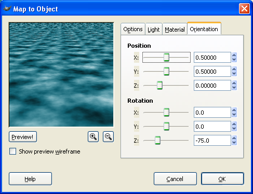
Task: Decrease Position Y with the down arrow
Action: tap(234, 74)
